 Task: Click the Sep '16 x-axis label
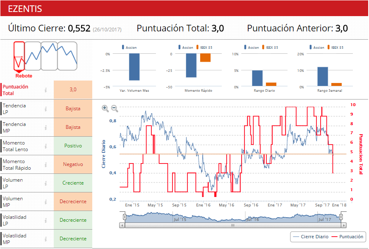tap(251, 205)
